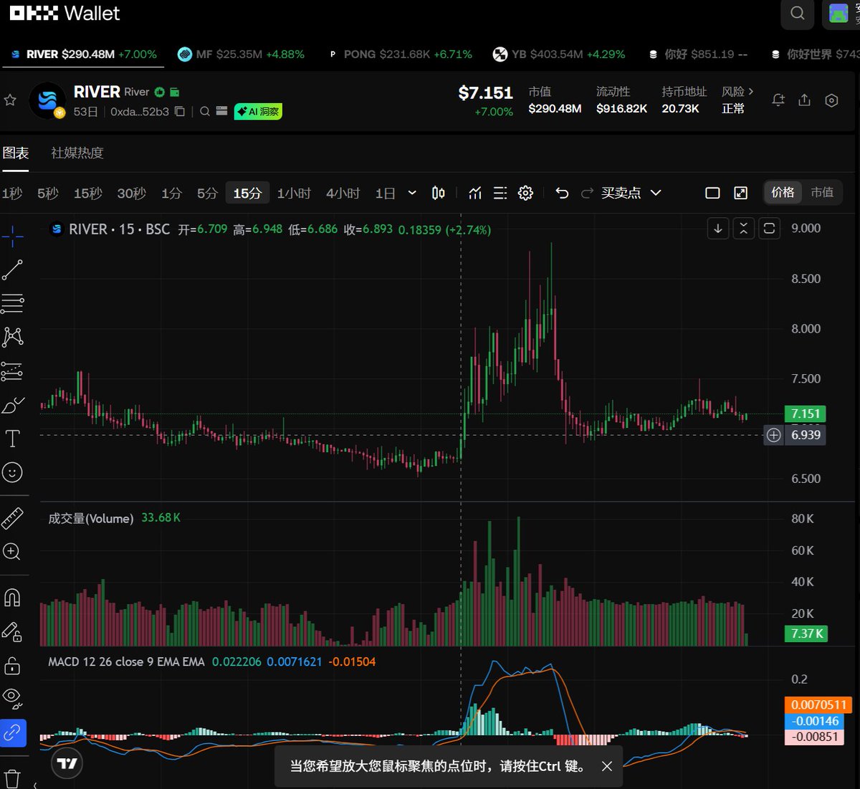Image resolution: width=860 pixels, height=789 pixels.
Task: Dismiss the Ctrl key zoom hint
Action: 607,766
